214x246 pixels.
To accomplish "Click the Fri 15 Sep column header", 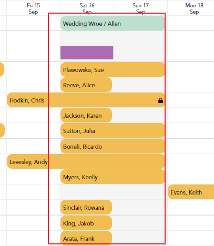I will [x=33, y=8].
